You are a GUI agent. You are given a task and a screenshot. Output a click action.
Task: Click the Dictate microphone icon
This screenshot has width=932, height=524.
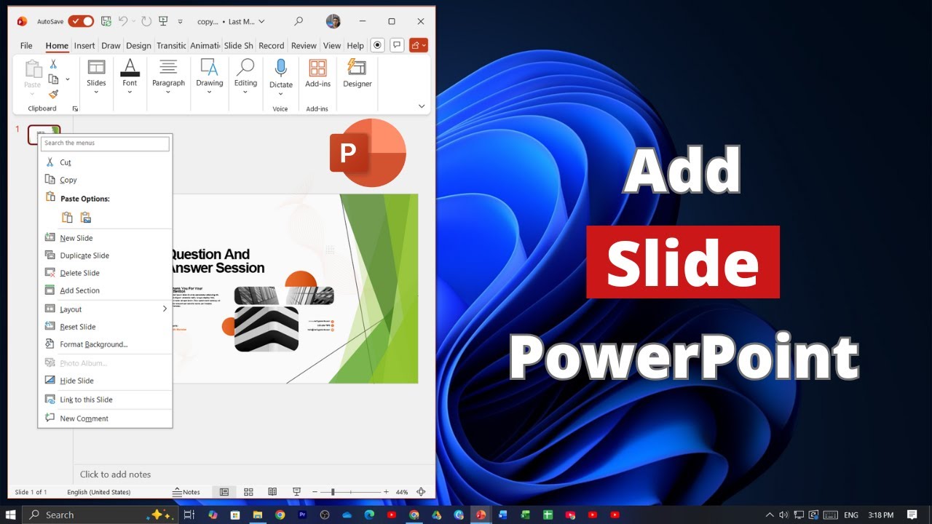point(280,68)
